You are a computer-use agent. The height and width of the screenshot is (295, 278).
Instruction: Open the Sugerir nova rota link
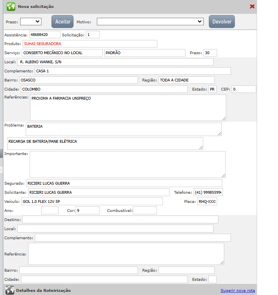(238, 291)
